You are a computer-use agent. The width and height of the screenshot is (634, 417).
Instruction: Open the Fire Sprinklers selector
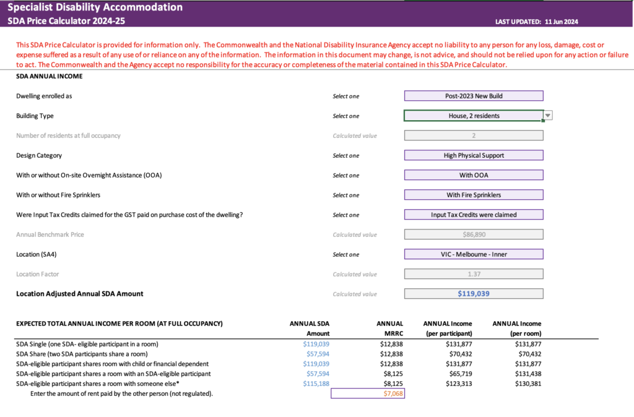pyautogui.click(x=473, y=194)
